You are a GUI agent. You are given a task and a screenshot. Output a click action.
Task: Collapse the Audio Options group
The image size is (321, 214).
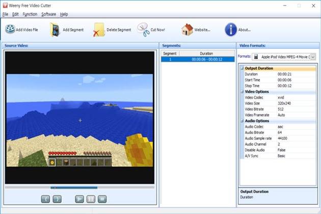(x=242, y=121)
